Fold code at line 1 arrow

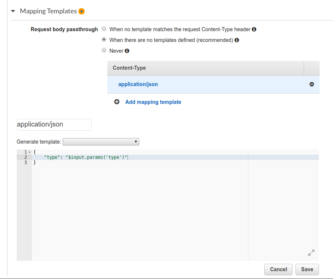point(30,152)
